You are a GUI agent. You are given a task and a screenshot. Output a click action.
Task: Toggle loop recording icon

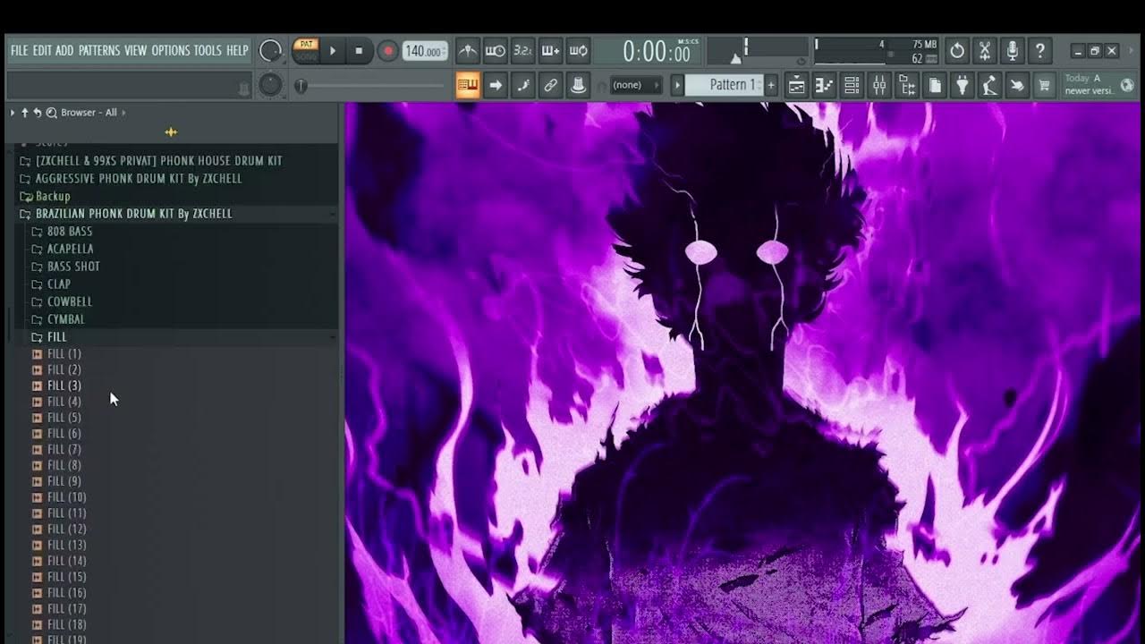coord(578,51)
